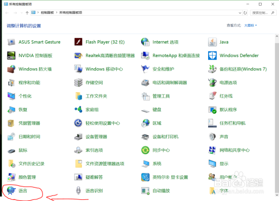Open 语音识别 microphone icon
Image resolution: width=279 pixels, height=201 pixels.
click(78, 191)
